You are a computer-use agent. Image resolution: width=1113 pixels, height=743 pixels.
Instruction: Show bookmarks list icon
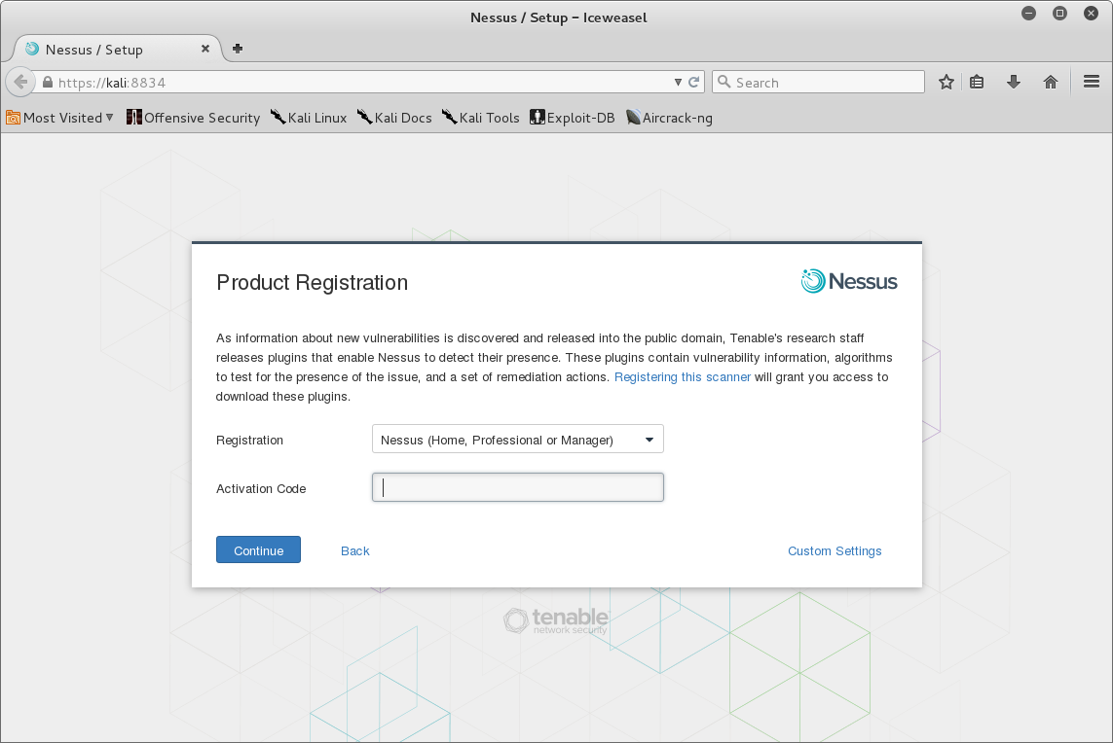[978, 83]
